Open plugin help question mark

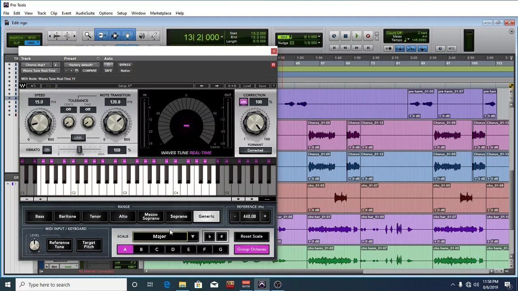click(274, 86)
